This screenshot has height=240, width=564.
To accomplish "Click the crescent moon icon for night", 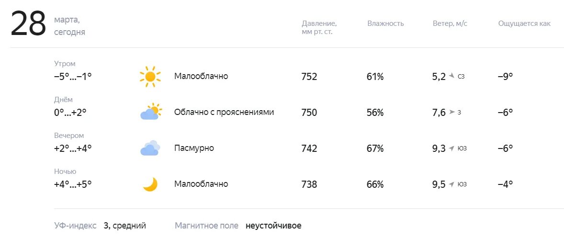I will [x=150, y=184].
